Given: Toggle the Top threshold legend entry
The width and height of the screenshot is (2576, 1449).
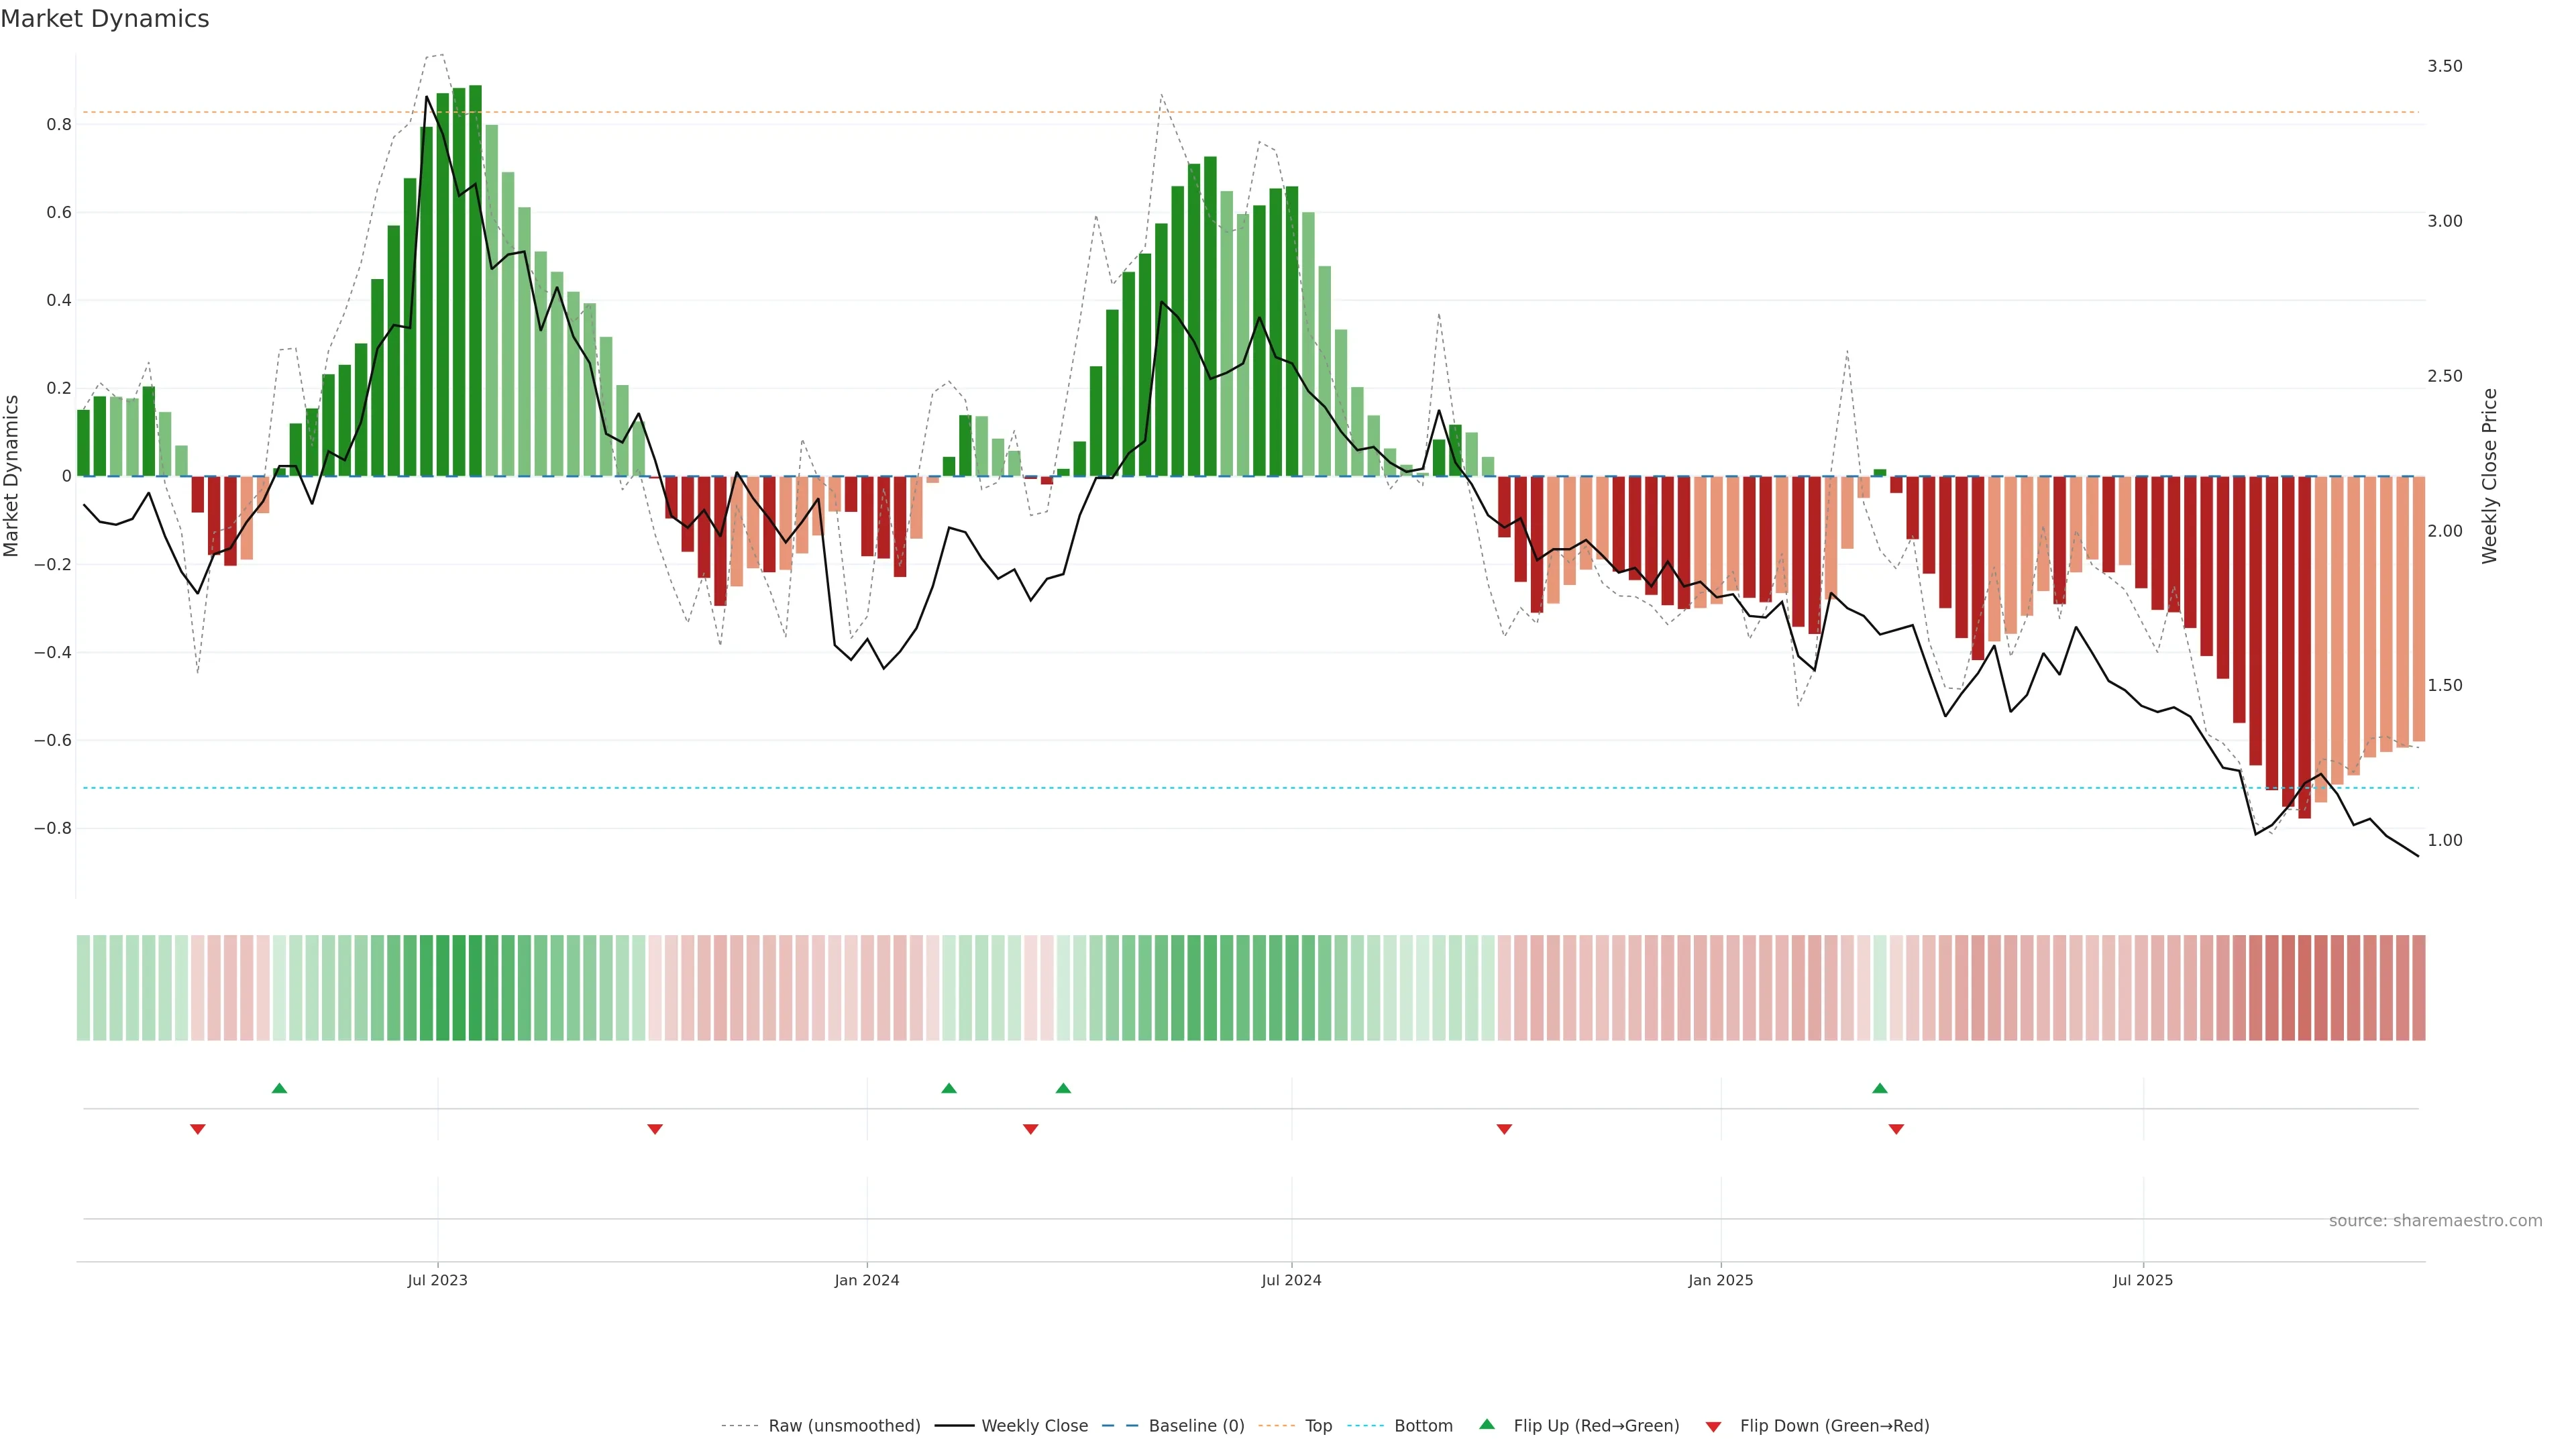Looking at the screenshot, I should [1318, 1426].
